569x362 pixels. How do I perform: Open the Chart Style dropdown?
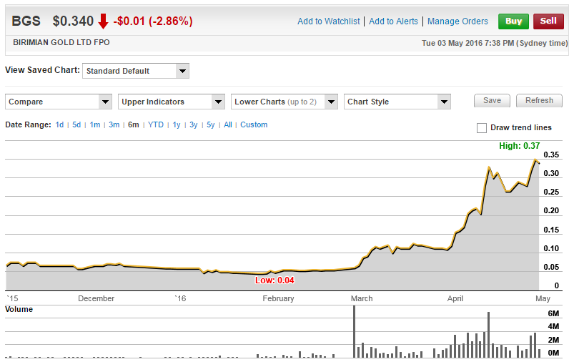pos(397,102)
